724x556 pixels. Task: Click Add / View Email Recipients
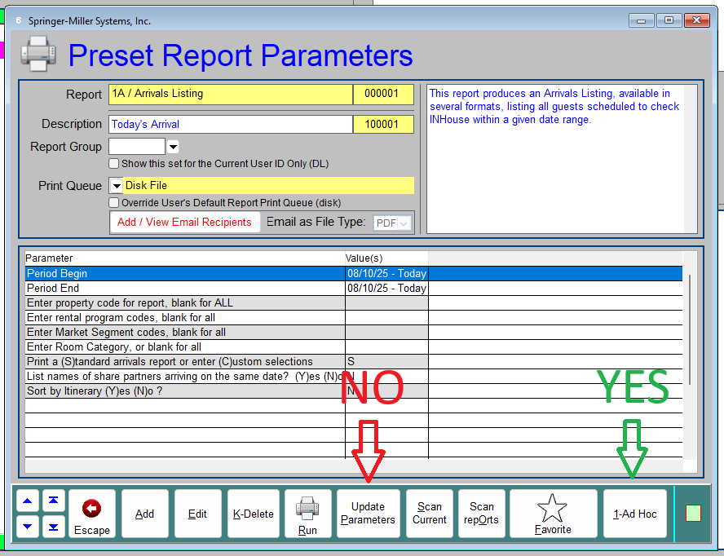184,222
